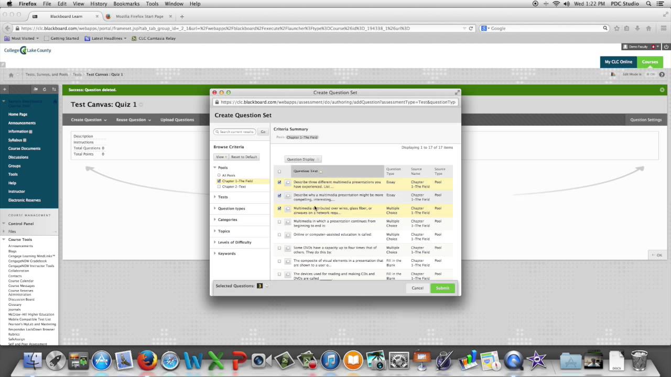Click the Blackboard home icon in breadcrumb

[11, 75]
